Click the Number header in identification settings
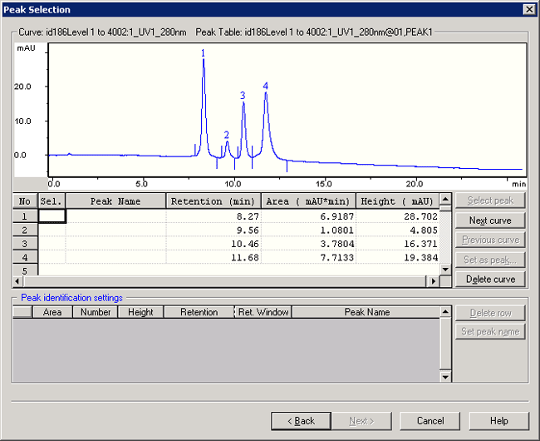 [96, 312]
